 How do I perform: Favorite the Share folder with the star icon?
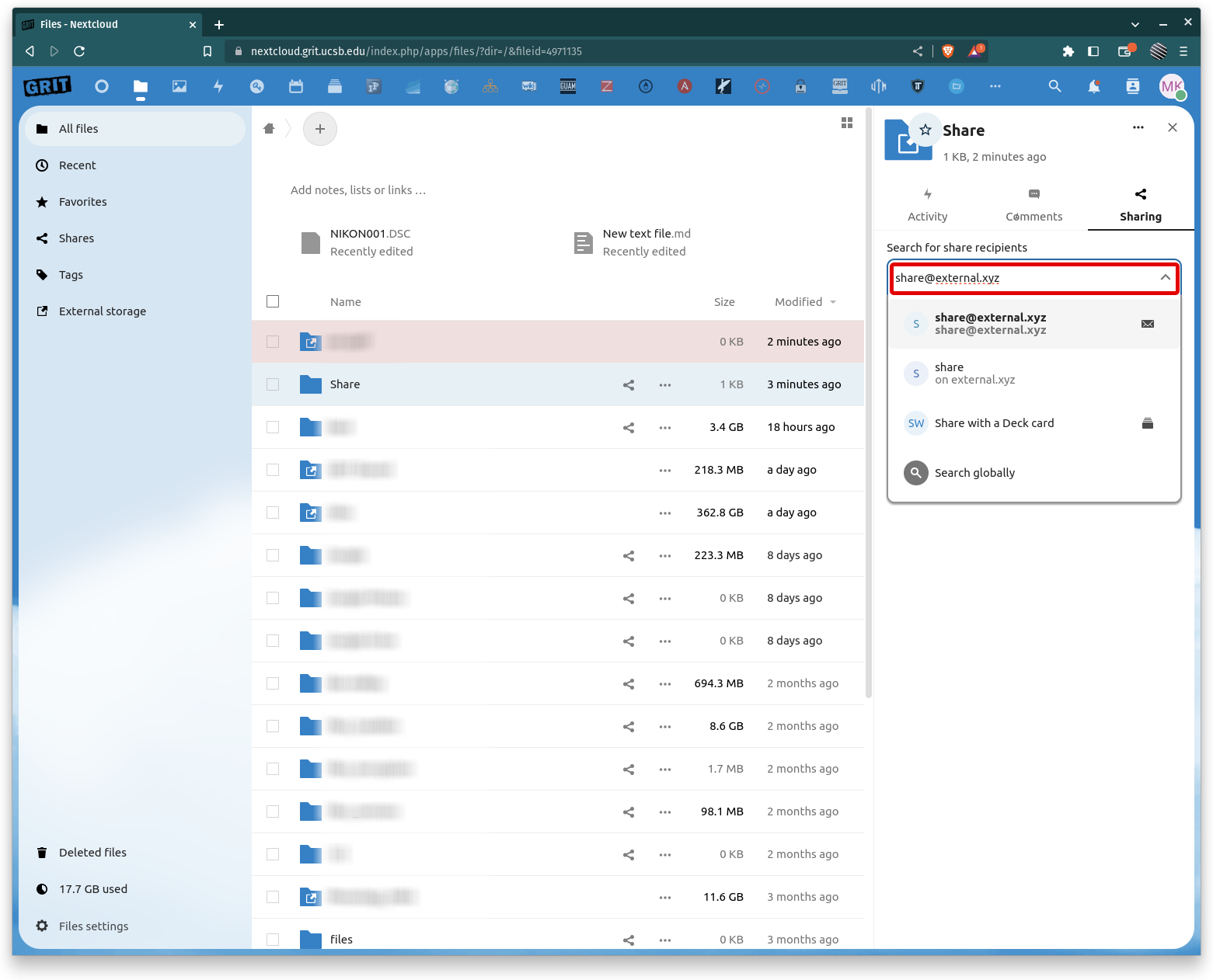point(925,130)
